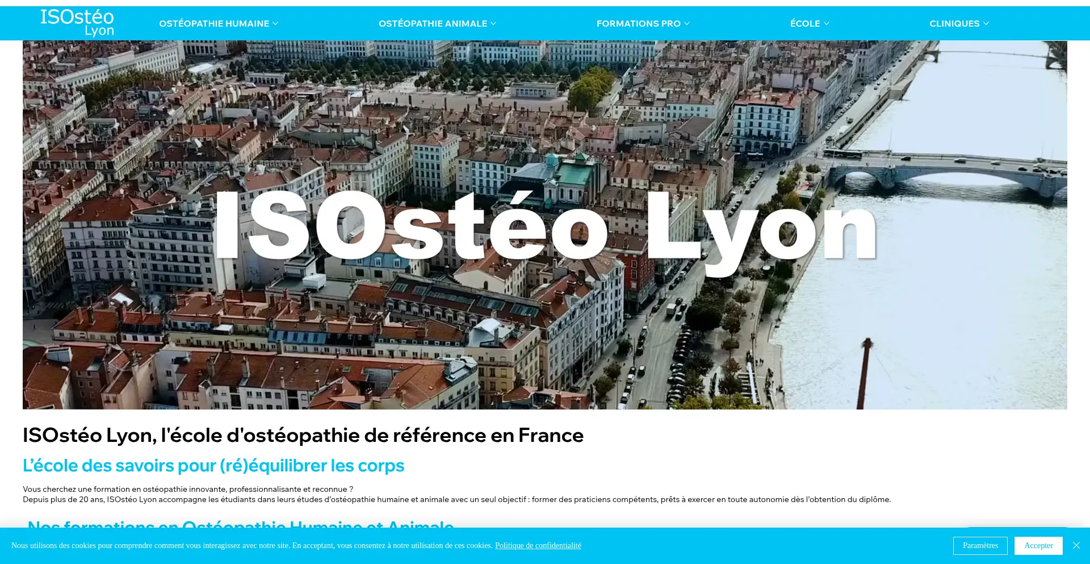Viewport: 1090px width, 564px height.
Task: Click the large ISOstéo Lyon hero title
Action: pyautogui.click(x=545, y=227)
